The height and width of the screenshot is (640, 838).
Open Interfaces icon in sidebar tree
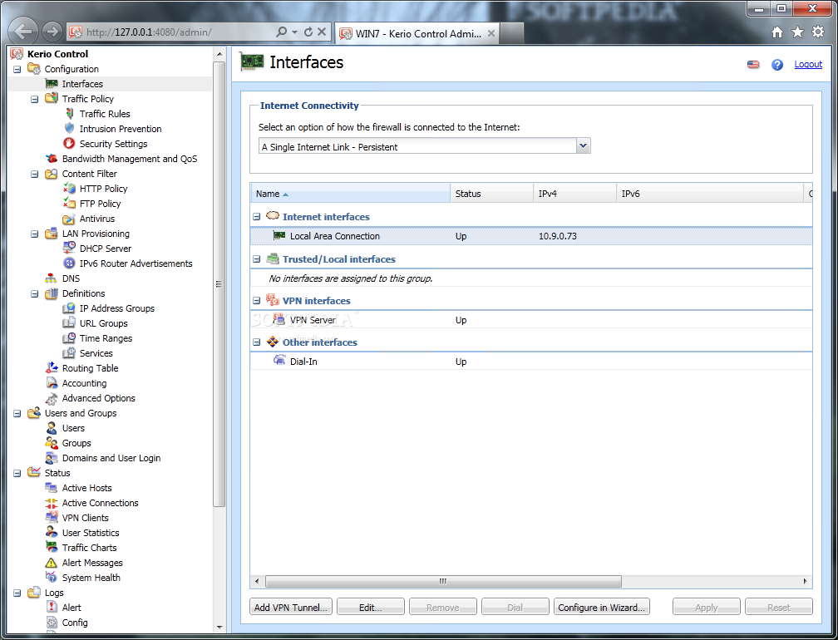(x=52, y=84)
